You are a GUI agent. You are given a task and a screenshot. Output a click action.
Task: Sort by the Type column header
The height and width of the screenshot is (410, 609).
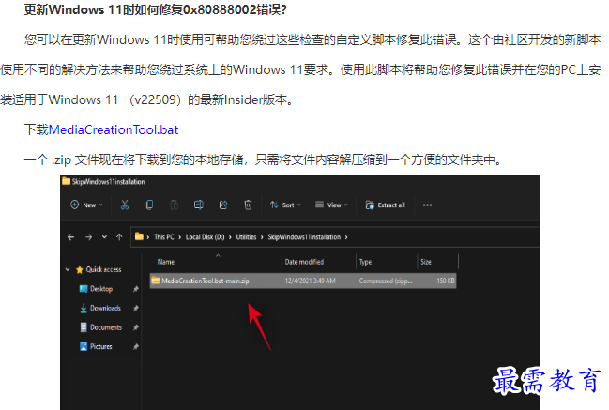[x=365, y=262]
